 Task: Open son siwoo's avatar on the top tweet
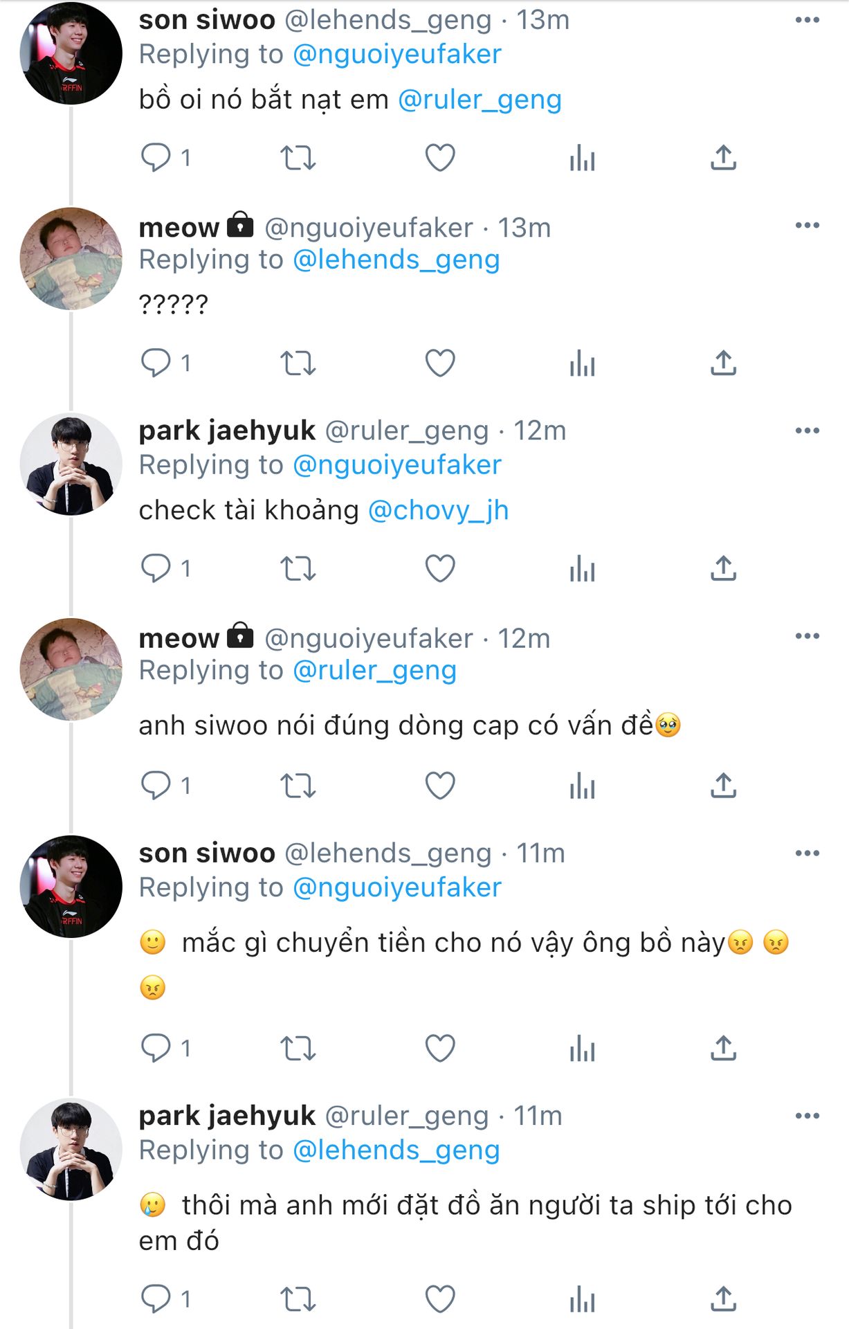[71, 53]
